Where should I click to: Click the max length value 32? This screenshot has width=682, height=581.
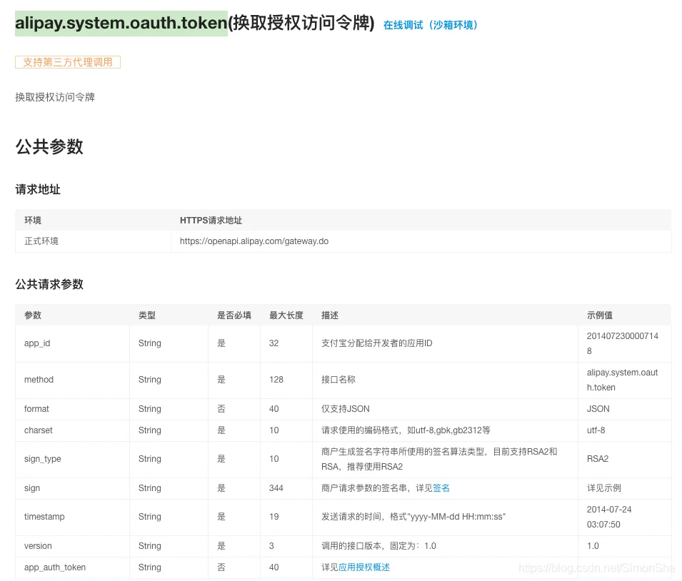pyautogui.click(x=274, y=343)
